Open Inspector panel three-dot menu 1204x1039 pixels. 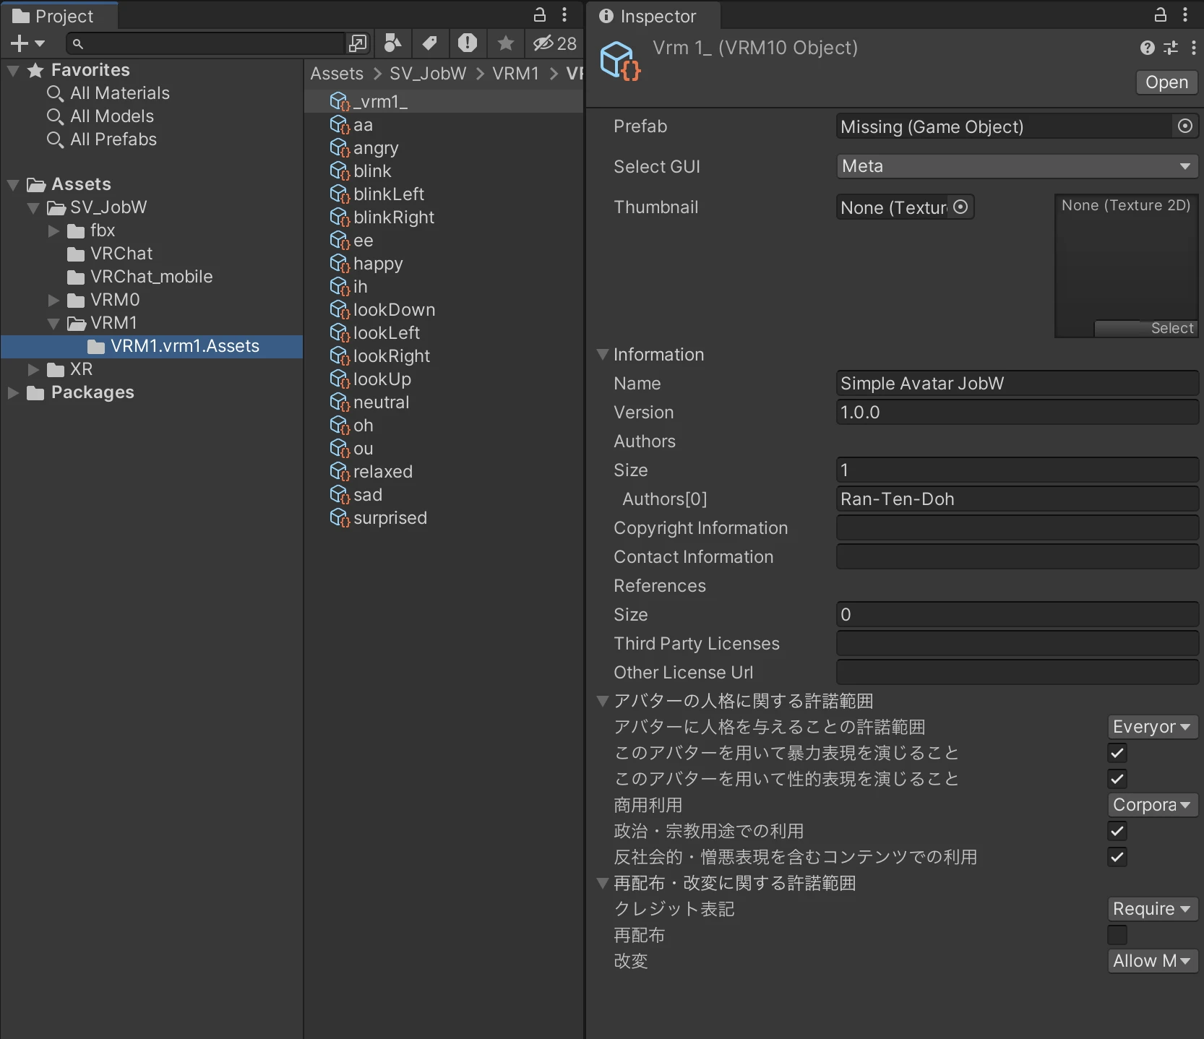1185,14
